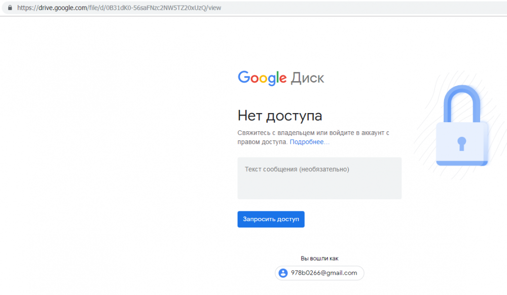Focus the Текст сообщения message field
Screen dimensions: 507x295
(319, 178)
